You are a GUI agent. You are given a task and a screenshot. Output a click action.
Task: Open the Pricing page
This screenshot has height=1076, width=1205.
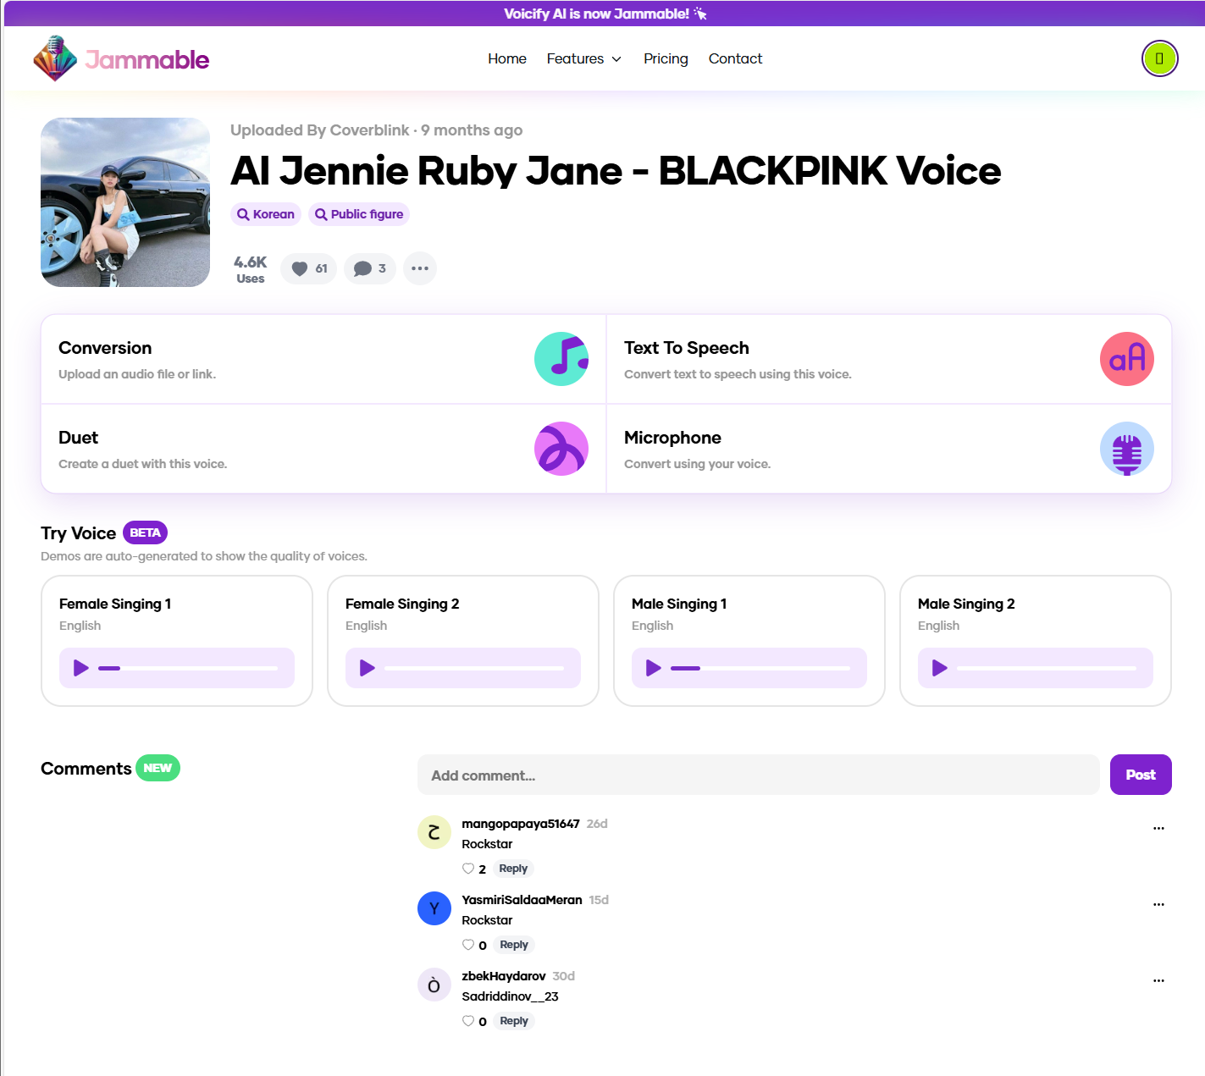666,58
